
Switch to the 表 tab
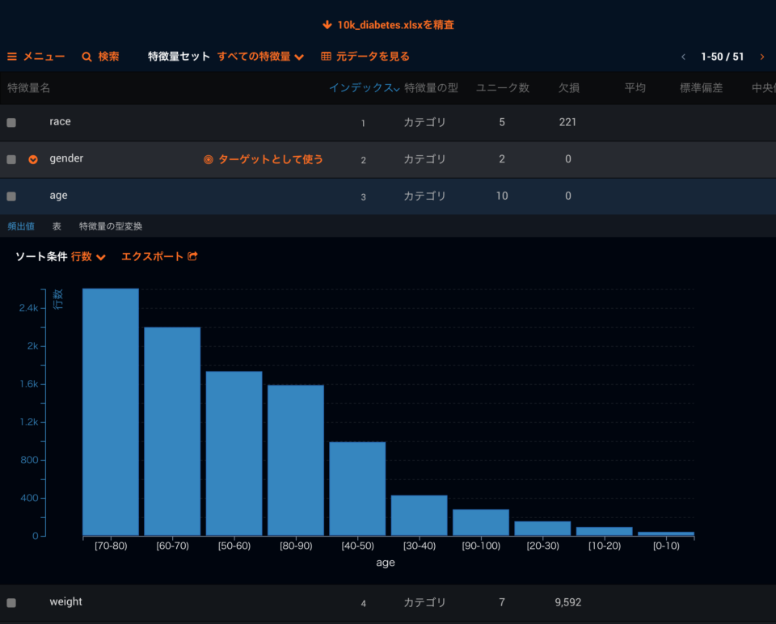57,226
